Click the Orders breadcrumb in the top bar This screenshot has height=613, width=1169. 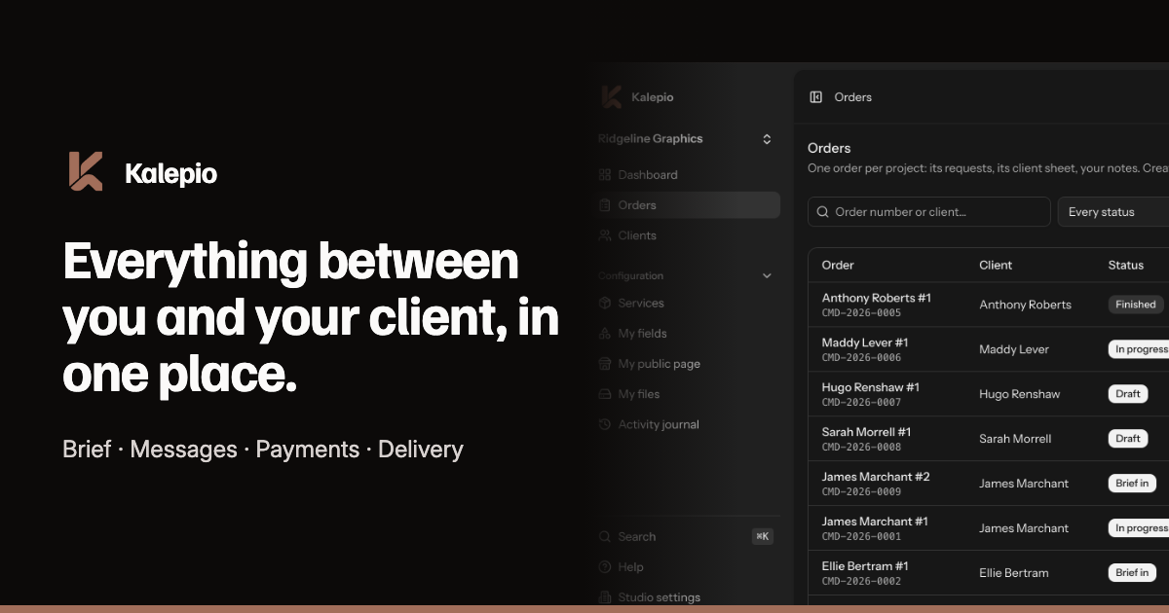[x=853, y=97]
